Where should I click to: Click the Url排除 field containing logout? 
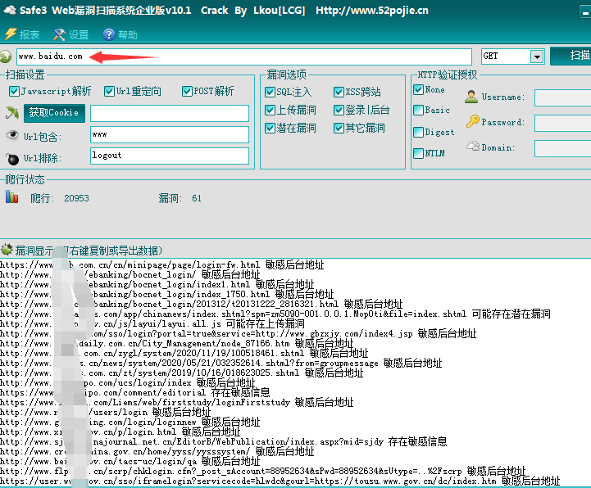(x=170, y=156)
